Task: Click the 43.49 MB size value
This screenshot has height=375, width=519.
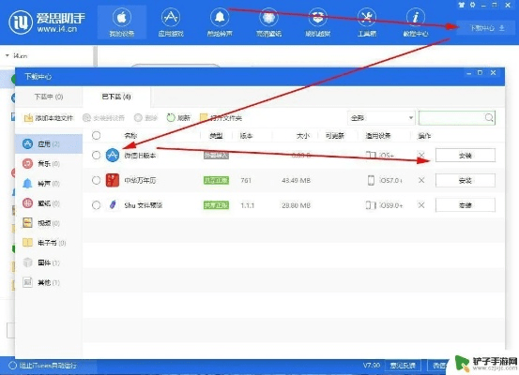Action: 296,180
